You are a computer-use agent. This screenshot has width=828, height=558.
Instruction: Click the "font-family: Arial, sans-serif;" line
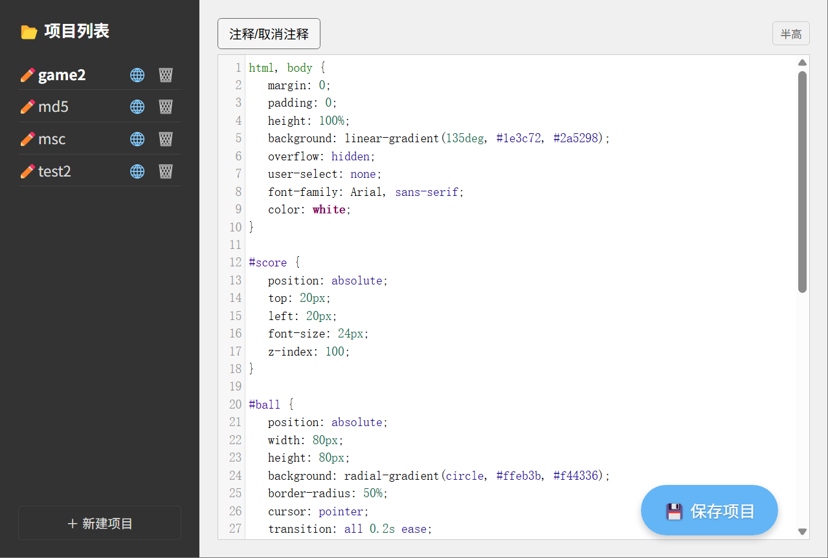(x=366, y=192)
